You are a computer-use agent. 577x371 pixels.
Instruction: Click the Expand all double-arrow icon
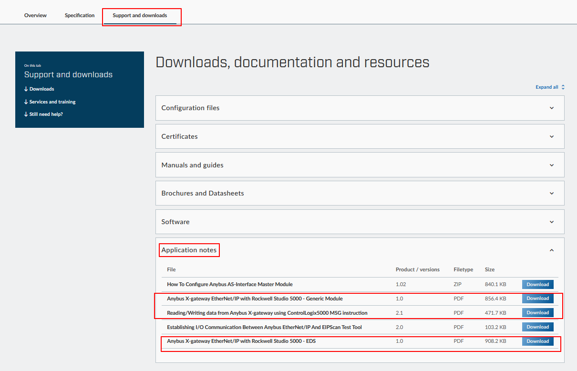click(563, 87)
